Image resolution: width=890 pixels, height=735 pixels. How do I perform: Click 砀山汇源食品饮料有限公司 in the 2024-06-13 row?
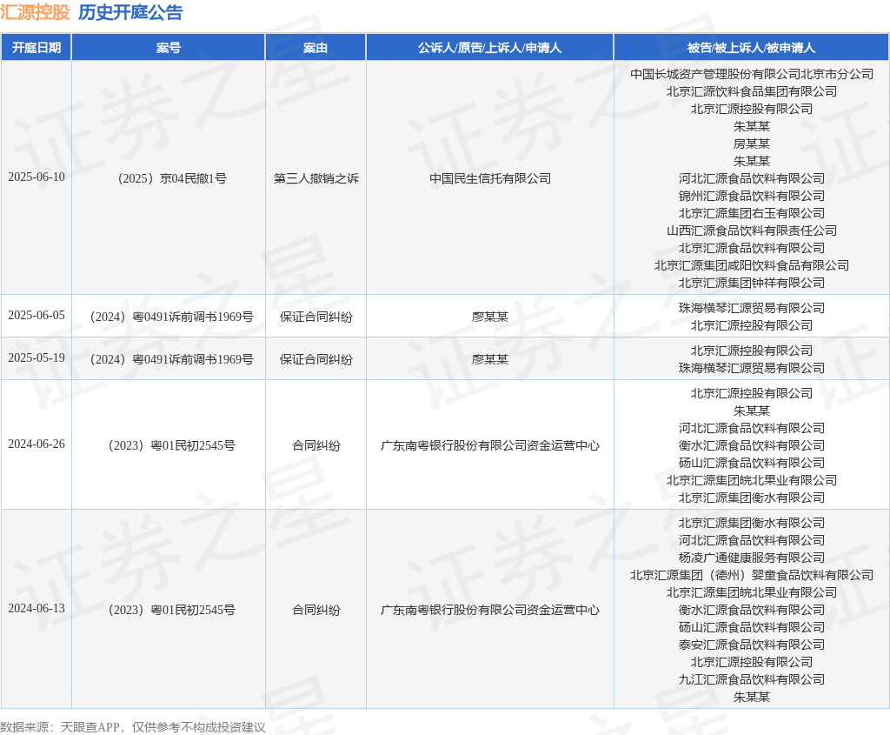coord(752,627)
